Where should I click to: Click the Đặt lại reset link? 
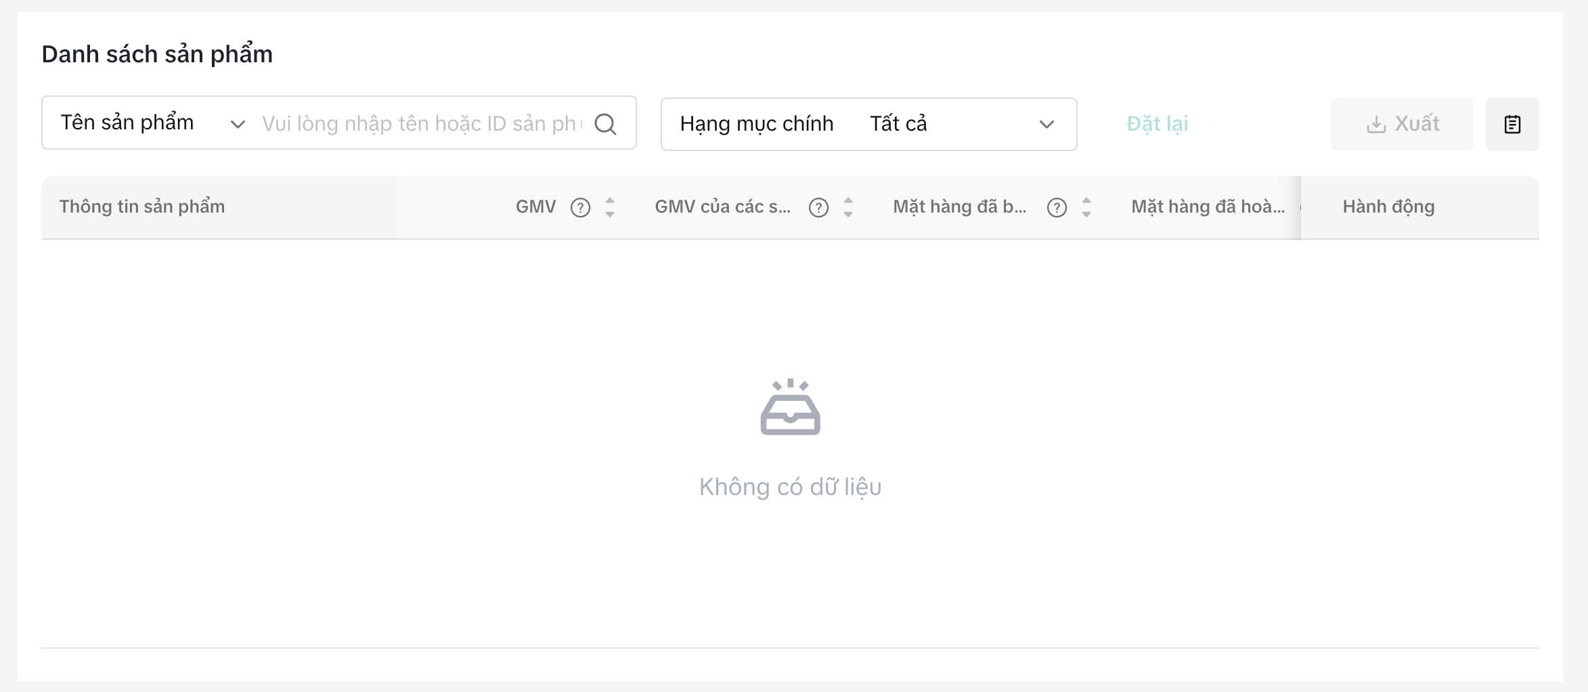point(1157,124)
